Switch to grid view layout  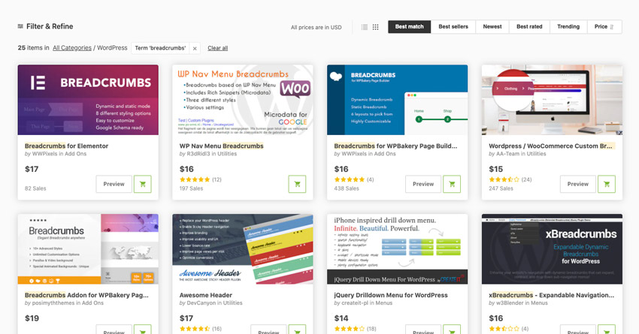[x=375, y=27]
